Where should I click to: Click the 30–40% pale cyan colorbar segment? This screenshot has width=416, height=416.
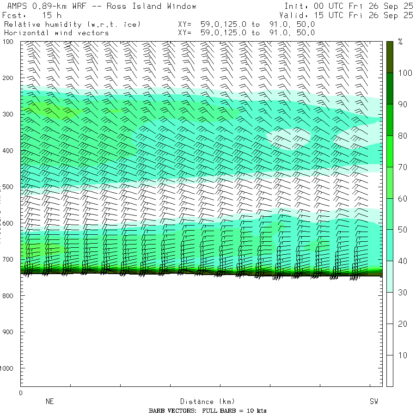coord(390,276)
